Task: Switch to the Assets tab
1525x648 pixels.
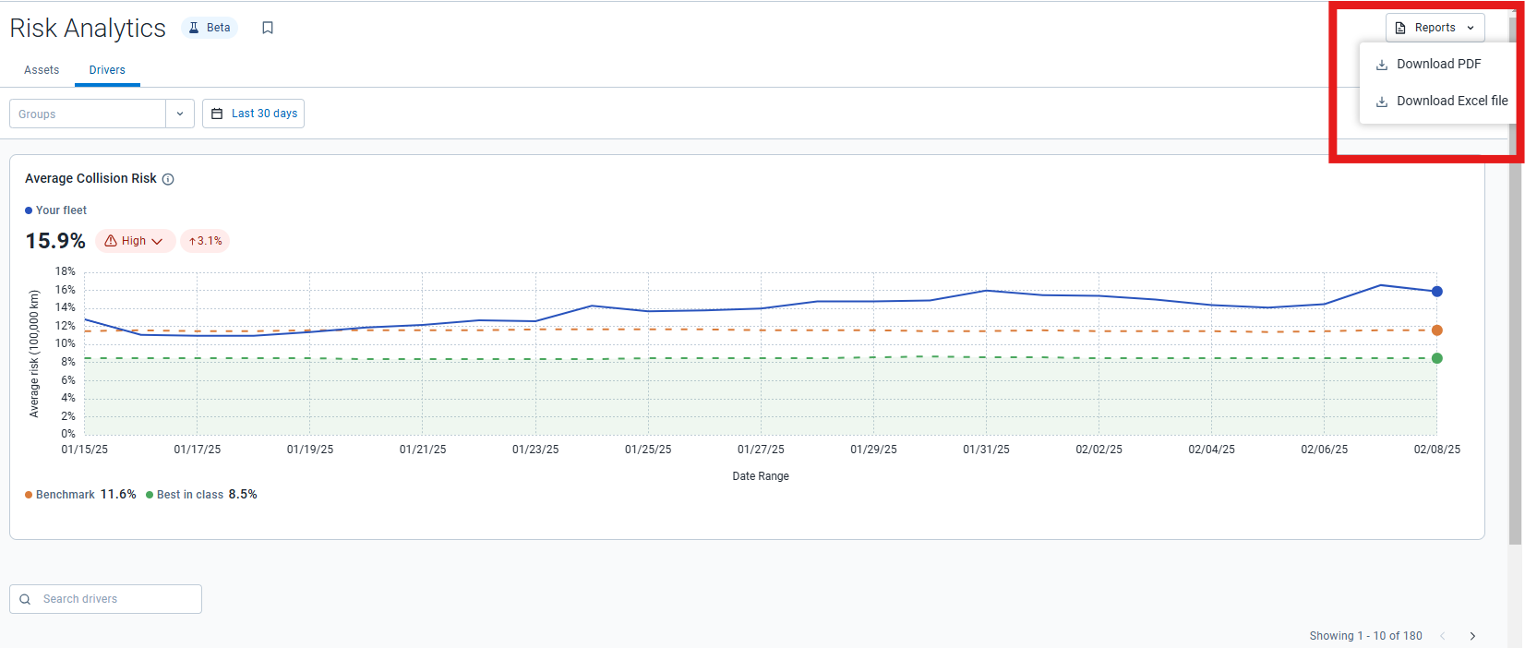Action: 42,70
